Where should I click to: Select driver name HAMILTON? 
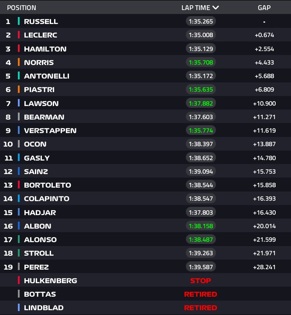[45, 49]
